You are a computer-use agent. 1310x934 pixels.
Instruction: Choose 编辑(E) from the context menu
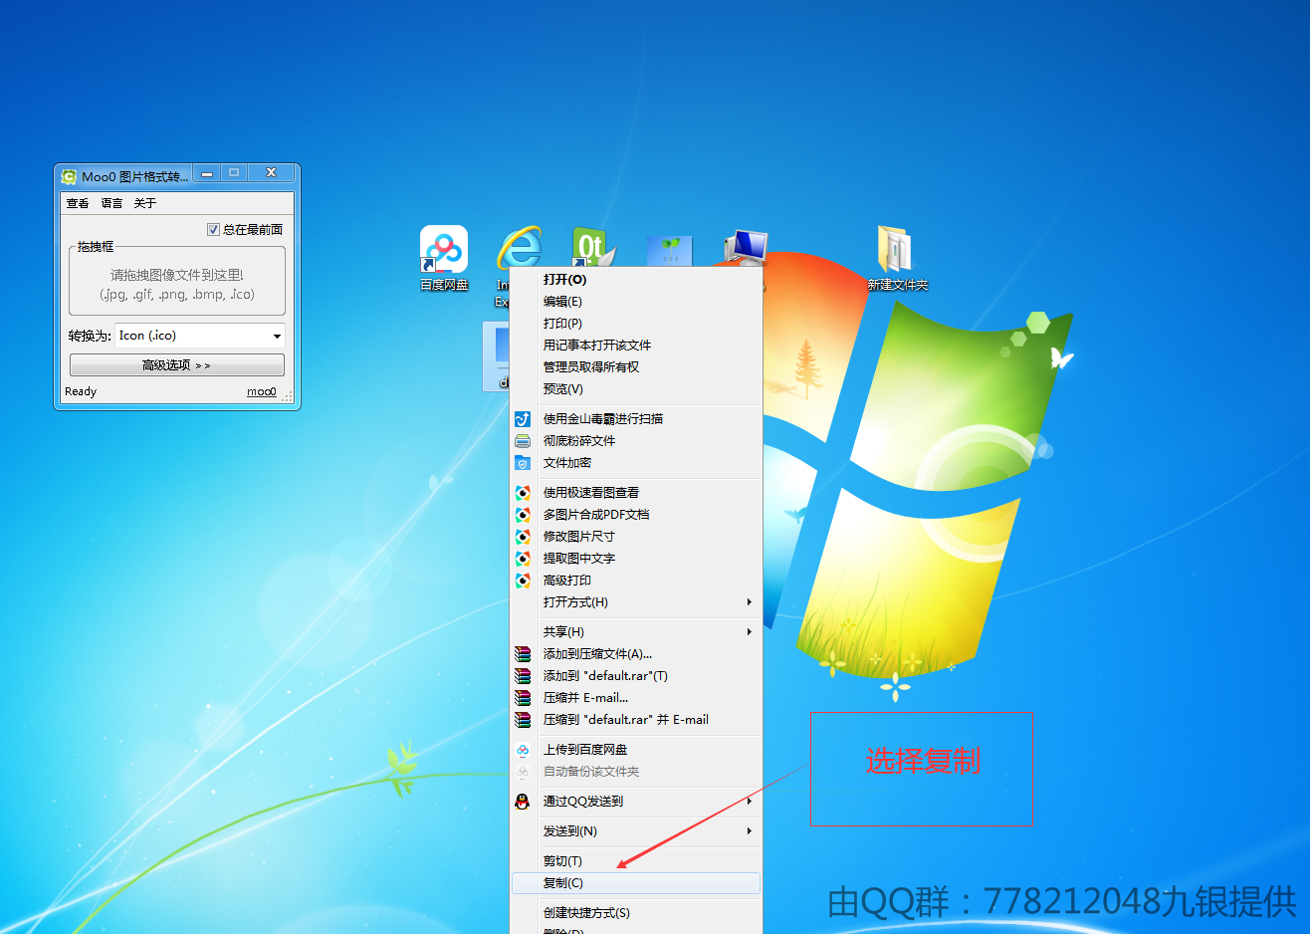(x=635, y=302)
